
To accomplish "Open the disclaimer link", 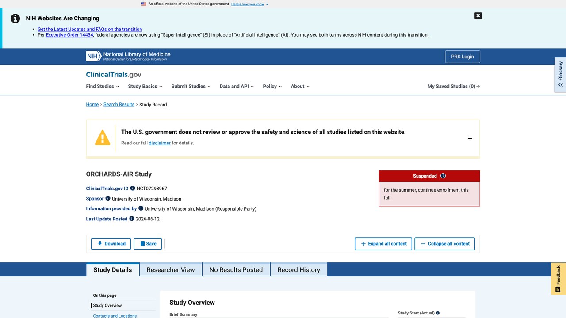I will [160, 143].
